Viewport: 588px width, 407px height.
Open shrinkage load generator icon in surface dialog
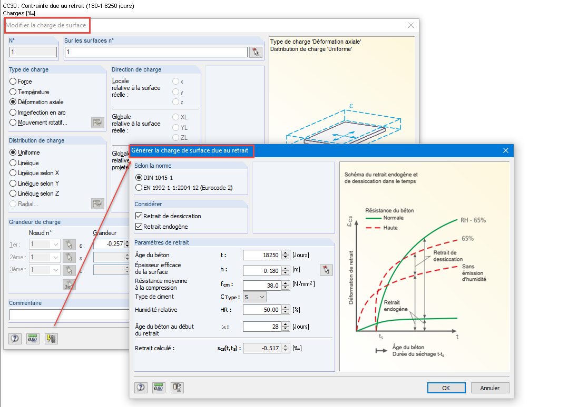(52, 339)
